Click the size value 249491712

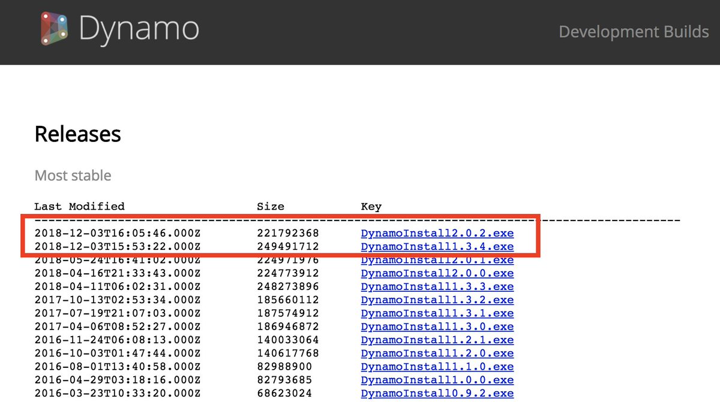288,246
